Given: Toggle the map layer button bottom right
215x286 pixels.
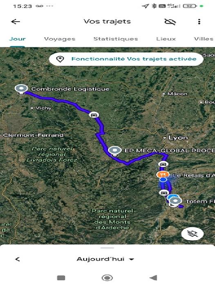Looking at the screenshot, I should (193, 234).
